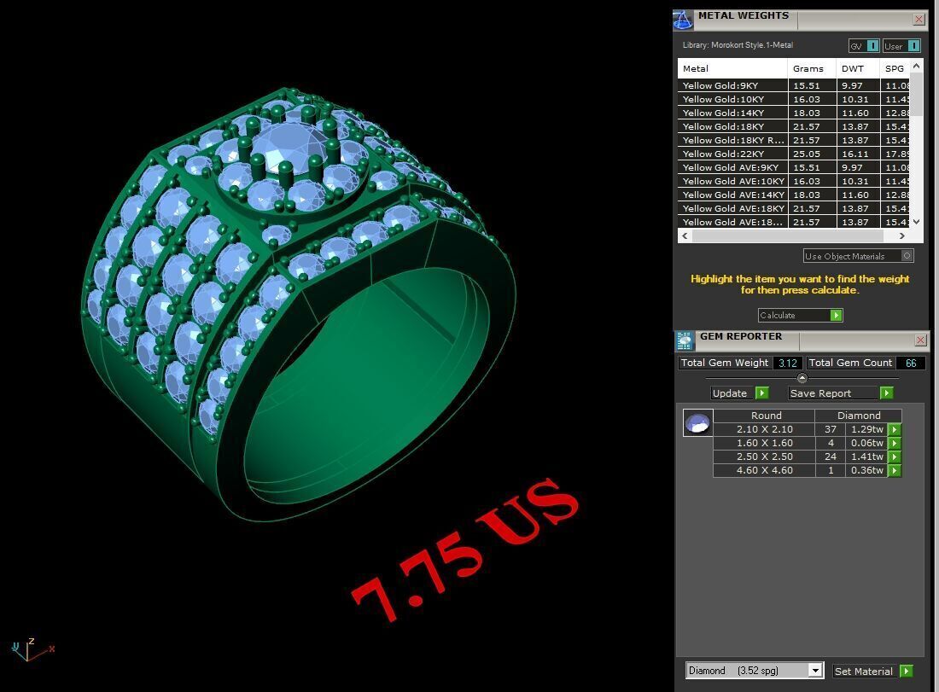Collapse the gem report section with the round arrow
This screenshot has width=939, height=692.
802,378
